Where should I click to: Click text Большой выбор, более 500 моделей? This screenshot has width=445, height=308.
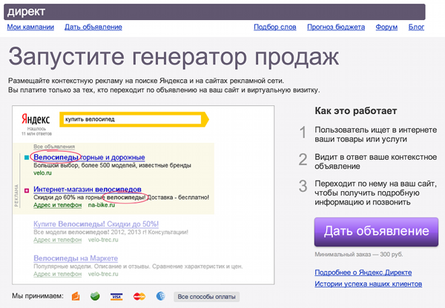point(113,165)
